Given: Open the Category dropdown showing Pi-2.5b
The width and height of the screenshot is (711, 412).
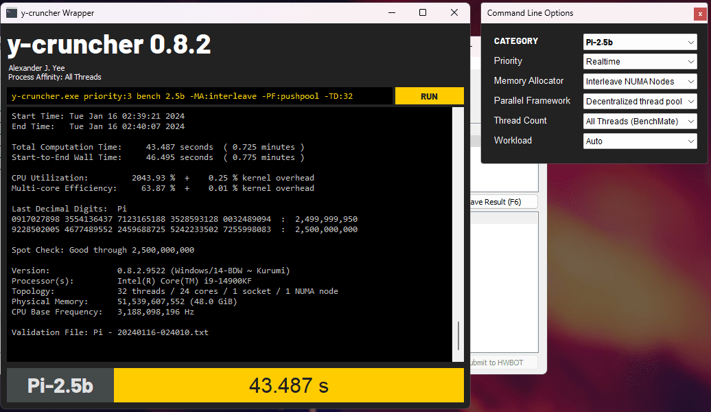Looking at the screenshot, I should tap(640, 42).
